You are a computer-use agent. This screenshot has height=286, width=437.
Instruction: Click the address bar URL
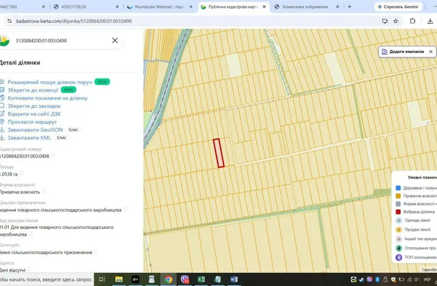74,21
